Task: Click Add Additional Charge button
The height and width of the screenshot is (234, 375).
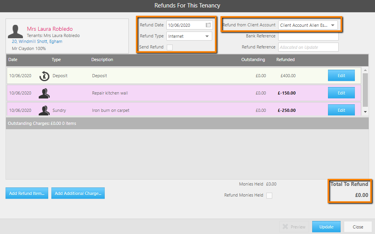Action: click(78, 193)
